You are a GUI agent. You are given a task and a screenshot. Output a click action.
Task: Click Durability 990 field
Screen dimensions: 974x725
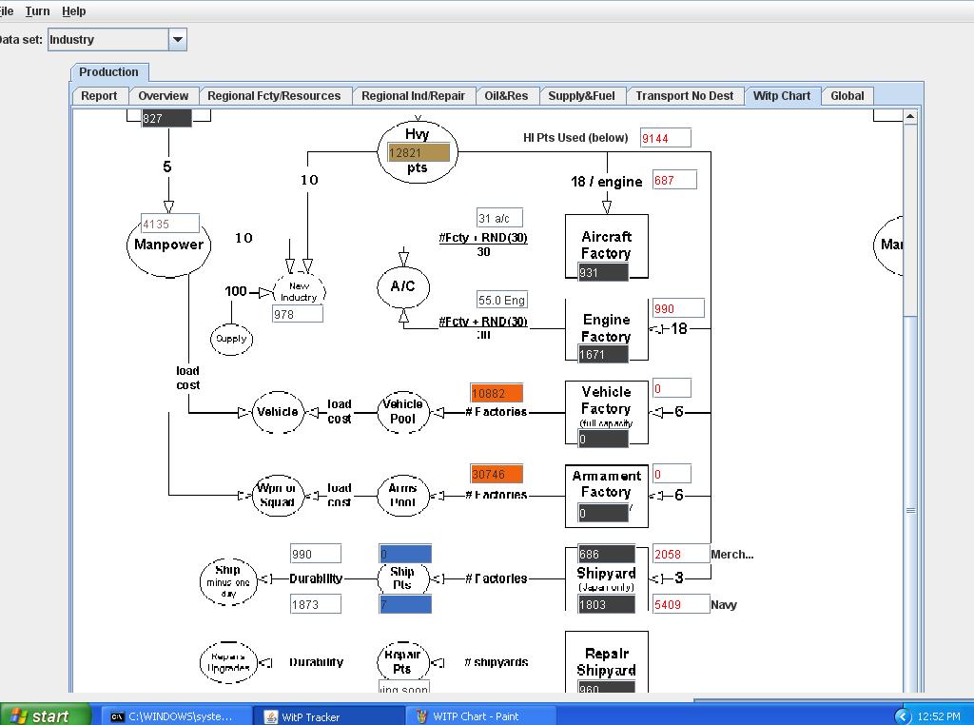(316, 554)
